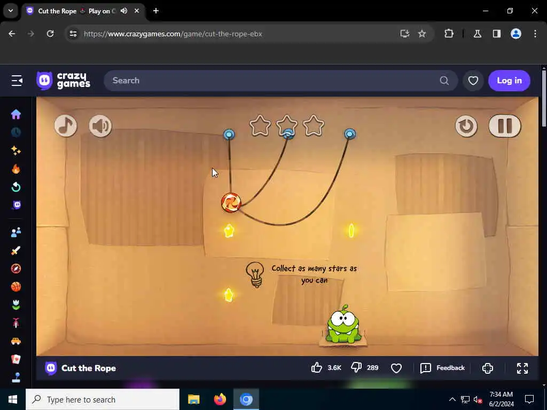This screenshot has width=547, height=410.
Task: Click the striped candy
Action: tap(231, 202)
